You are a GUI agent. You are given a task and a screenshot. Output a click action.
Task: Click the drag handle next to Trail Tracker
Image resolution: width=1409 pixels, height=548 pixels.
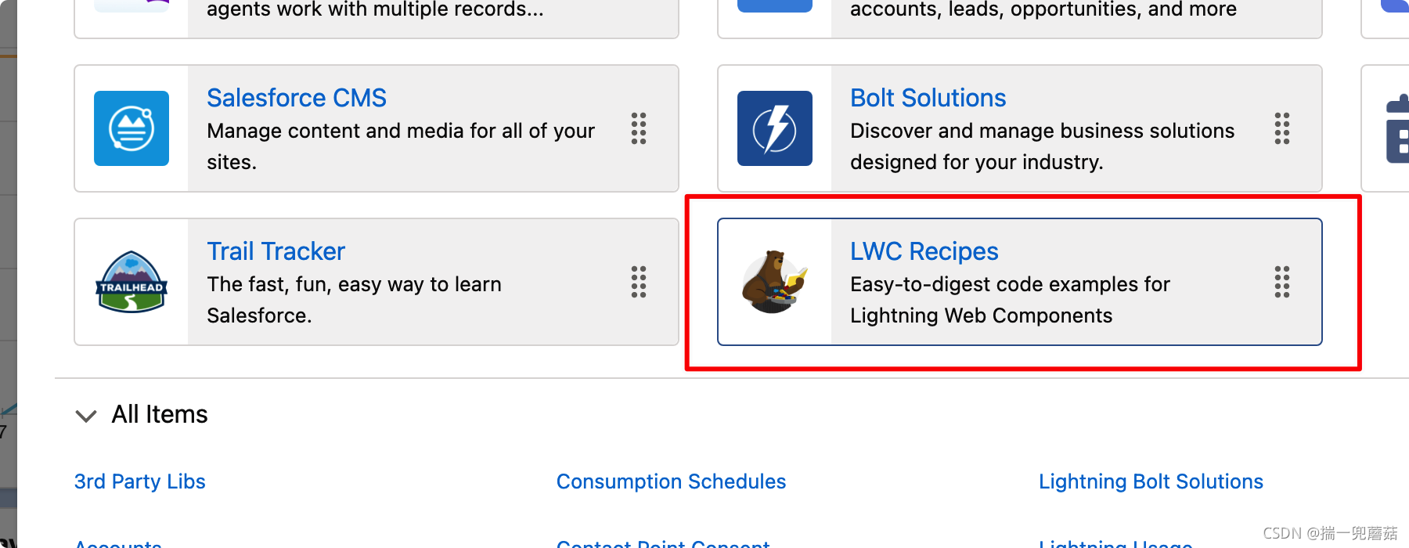point(639,283)
